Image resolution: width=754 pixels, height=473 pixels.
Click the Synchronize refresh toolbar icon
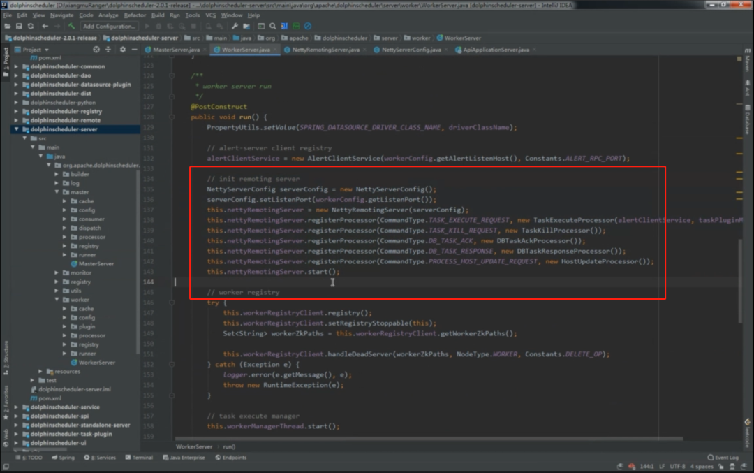[x=30, y=26]
